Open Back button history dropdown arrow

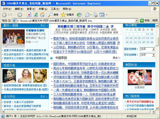click(15, 15)
